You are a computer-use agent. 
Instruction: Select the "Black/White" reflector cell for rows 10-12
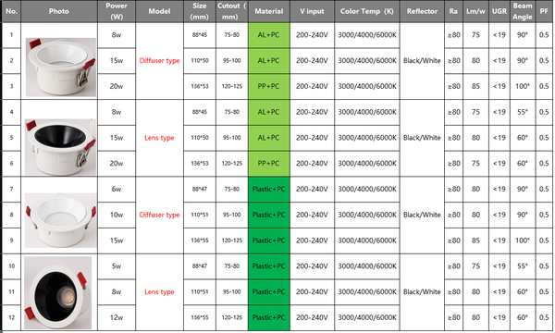[422, 292]
